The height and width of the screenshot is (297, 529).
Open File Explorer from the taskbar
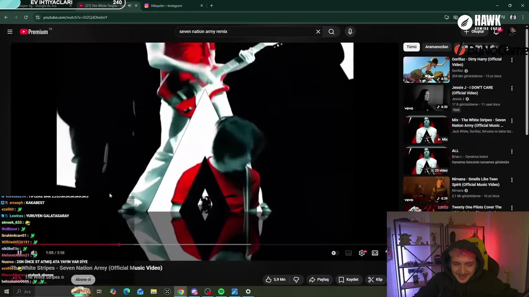[153, 292]
